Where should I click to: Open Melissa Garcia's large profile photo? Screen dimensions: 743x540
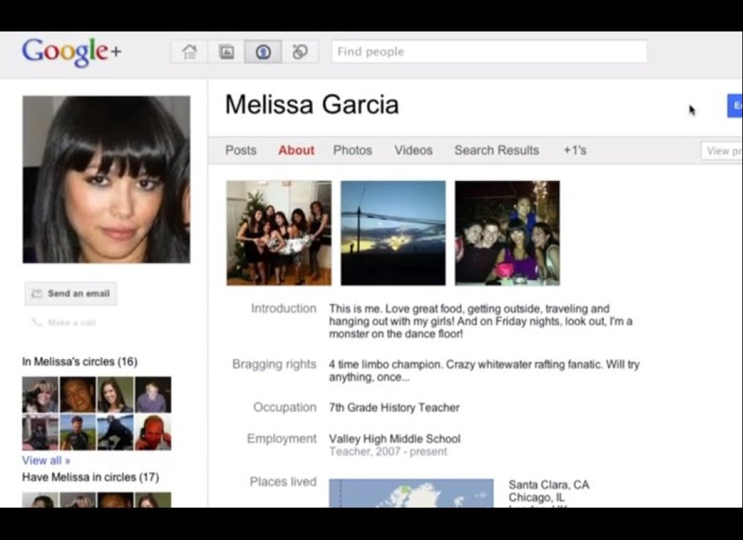click(106, 180)
